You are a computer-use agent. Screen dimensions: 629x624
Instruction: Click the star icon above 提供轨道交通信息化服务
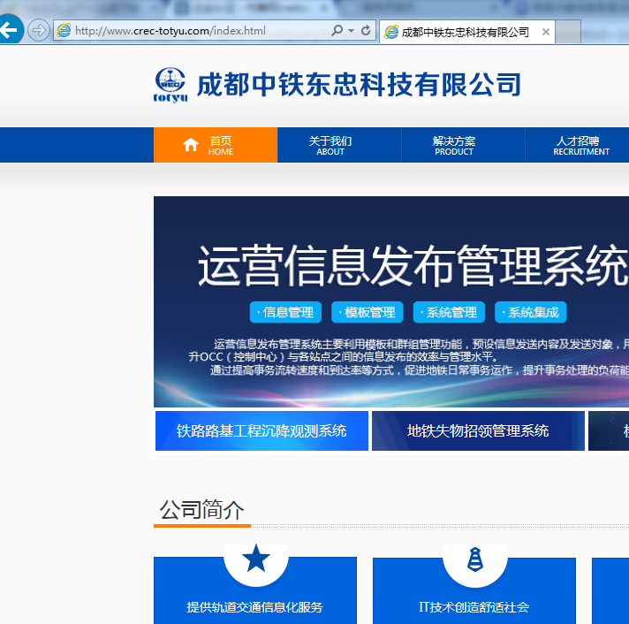coord(256,559)
